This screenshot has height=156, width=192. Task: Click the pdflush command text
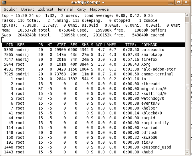click(x=149, y=132)
